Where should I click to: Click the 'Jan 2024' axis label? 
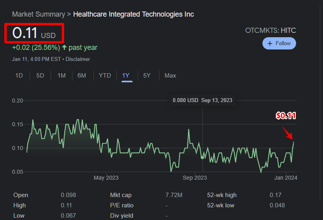286,178
